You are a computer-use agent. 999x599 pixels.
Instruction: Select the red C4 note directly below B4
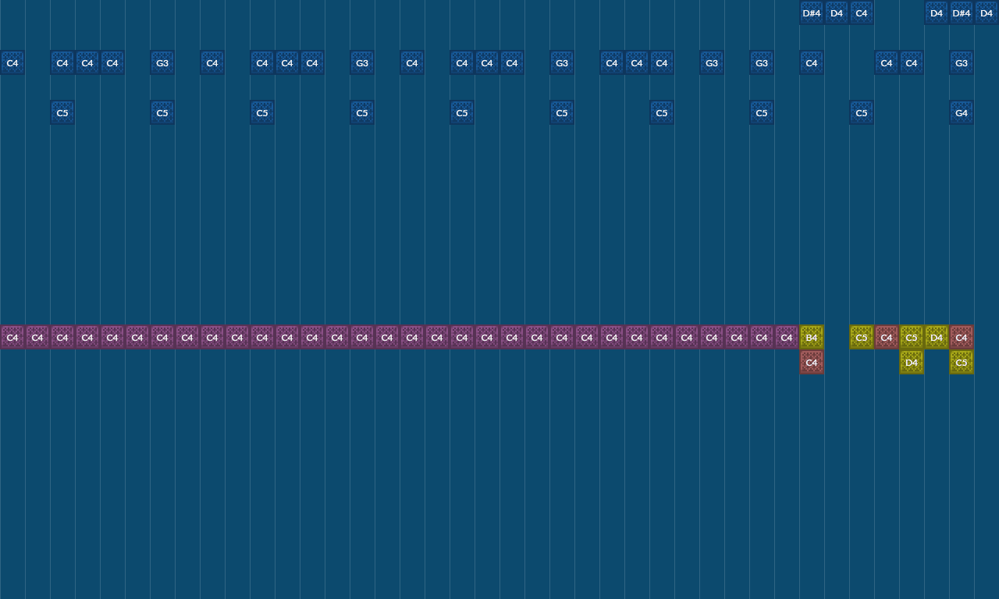[812, 362]
